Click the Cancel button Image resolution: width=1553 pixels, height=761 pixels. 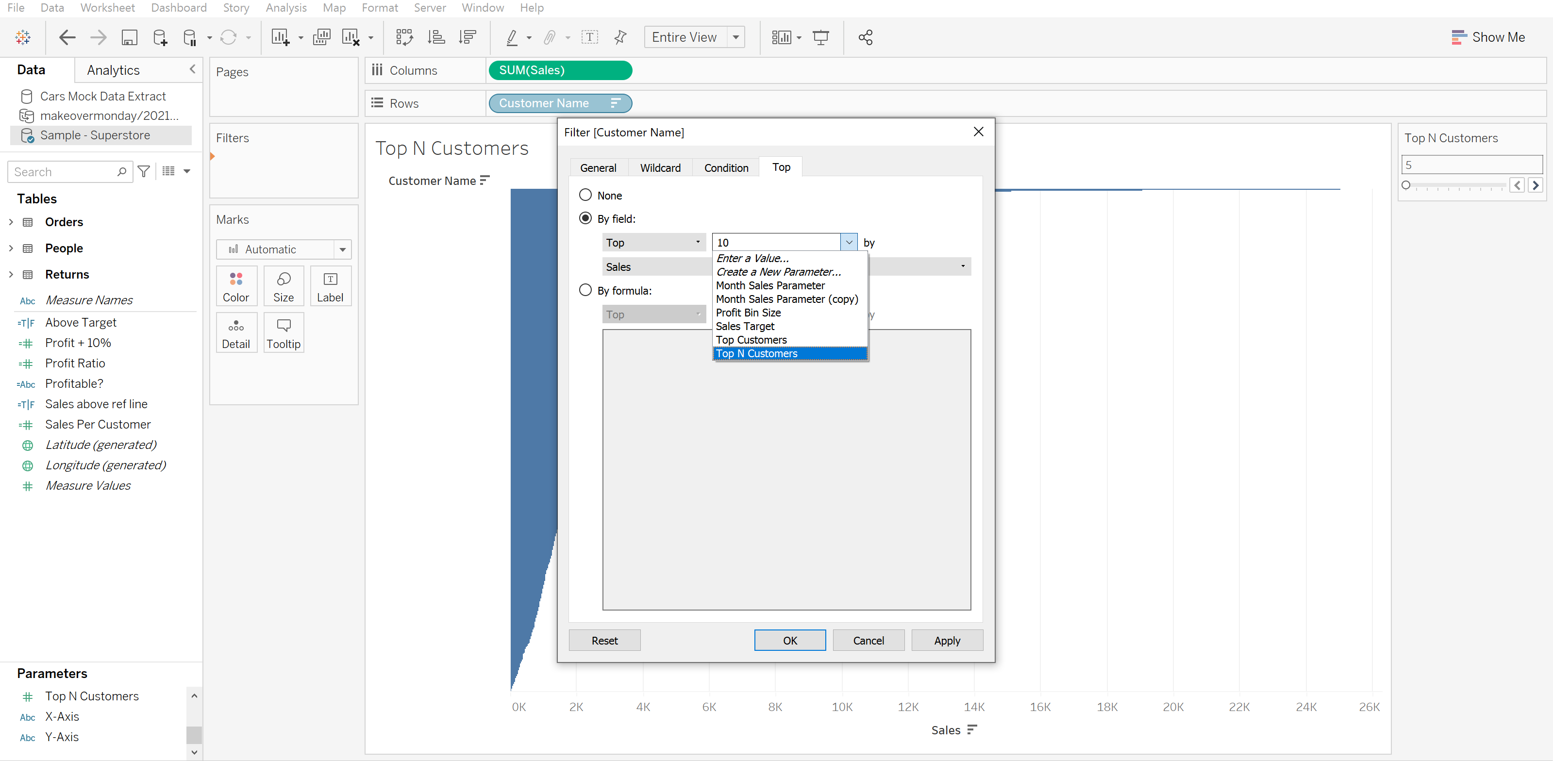pos(868,640)
